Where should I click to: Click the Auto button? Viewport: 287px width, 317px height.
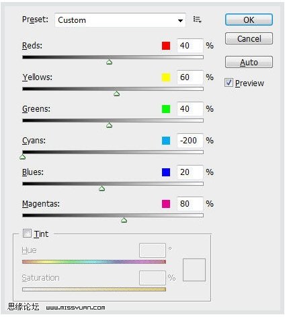(x=249, y=62)
